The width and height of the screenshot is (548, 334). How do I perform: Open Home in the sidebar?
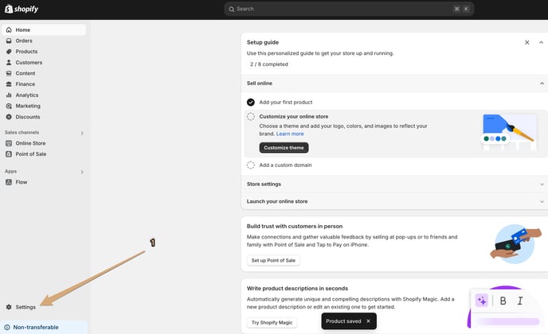click(x=44, y=30)
